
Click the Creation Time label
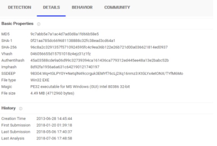[x=14, y=119]
